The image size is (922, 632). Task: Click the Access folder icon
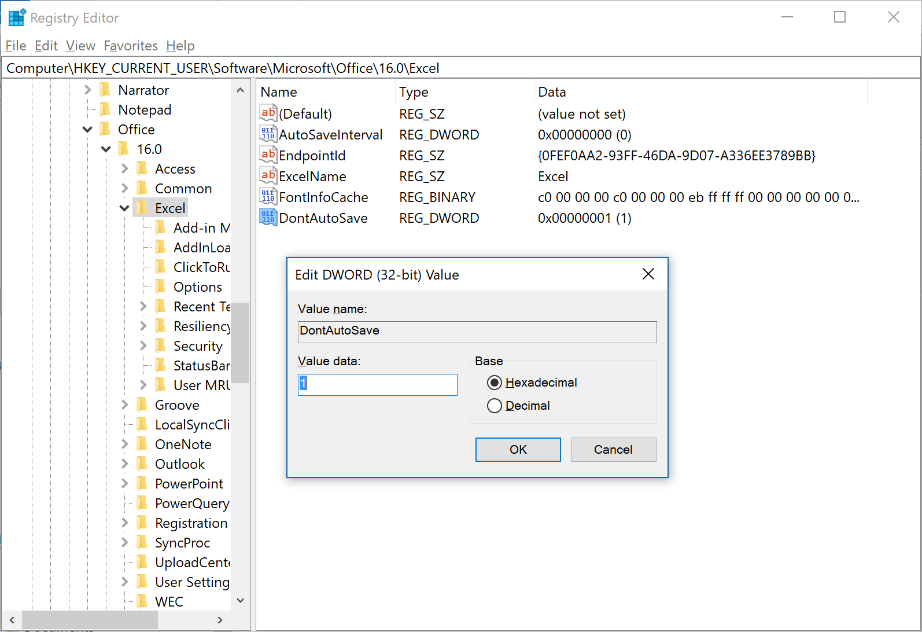(142, 168)
